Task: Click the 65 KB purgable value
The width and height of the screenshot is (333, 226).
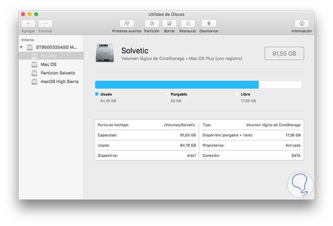Action: (176, 101)
